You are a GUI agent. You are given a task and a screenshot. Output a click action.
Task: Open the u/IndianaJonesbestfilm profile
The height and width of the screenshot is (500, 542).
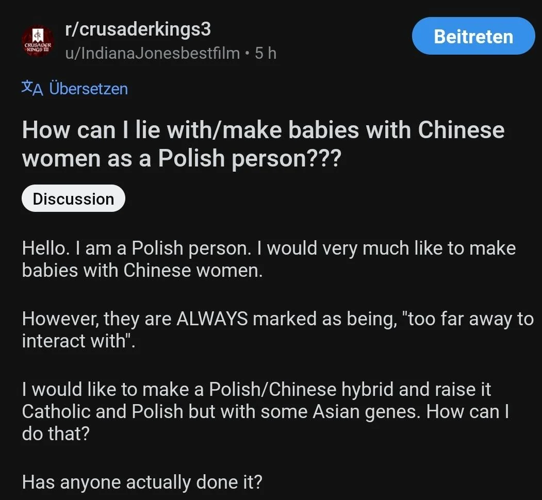[152, 53]
